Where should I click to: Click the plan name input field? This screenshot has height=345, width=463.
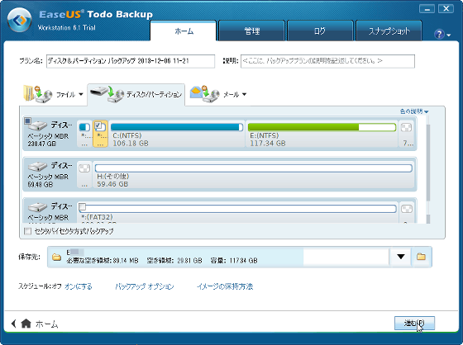(131, 61)
